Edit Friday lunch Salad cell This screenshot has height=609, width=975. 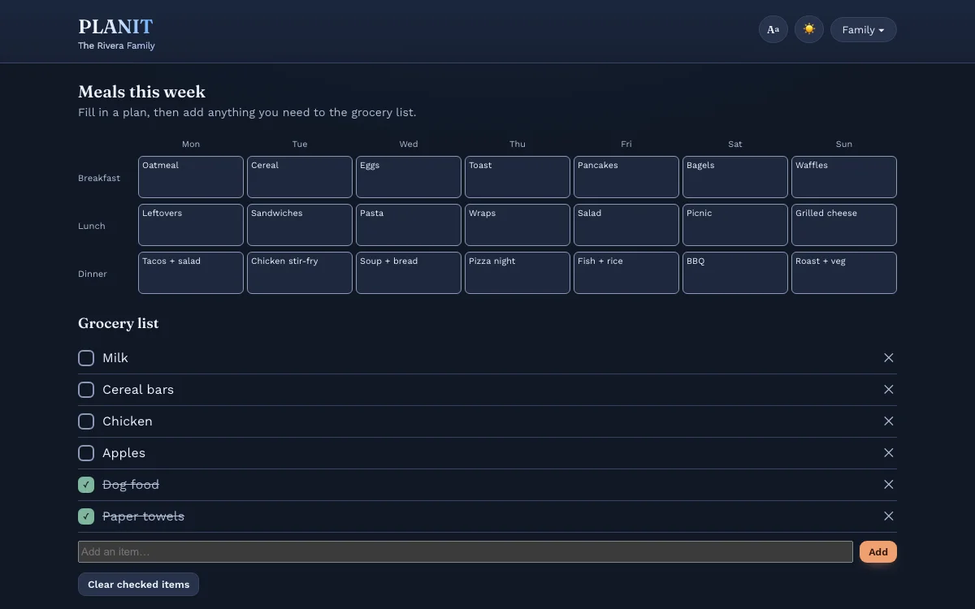(x=626, y=225)
